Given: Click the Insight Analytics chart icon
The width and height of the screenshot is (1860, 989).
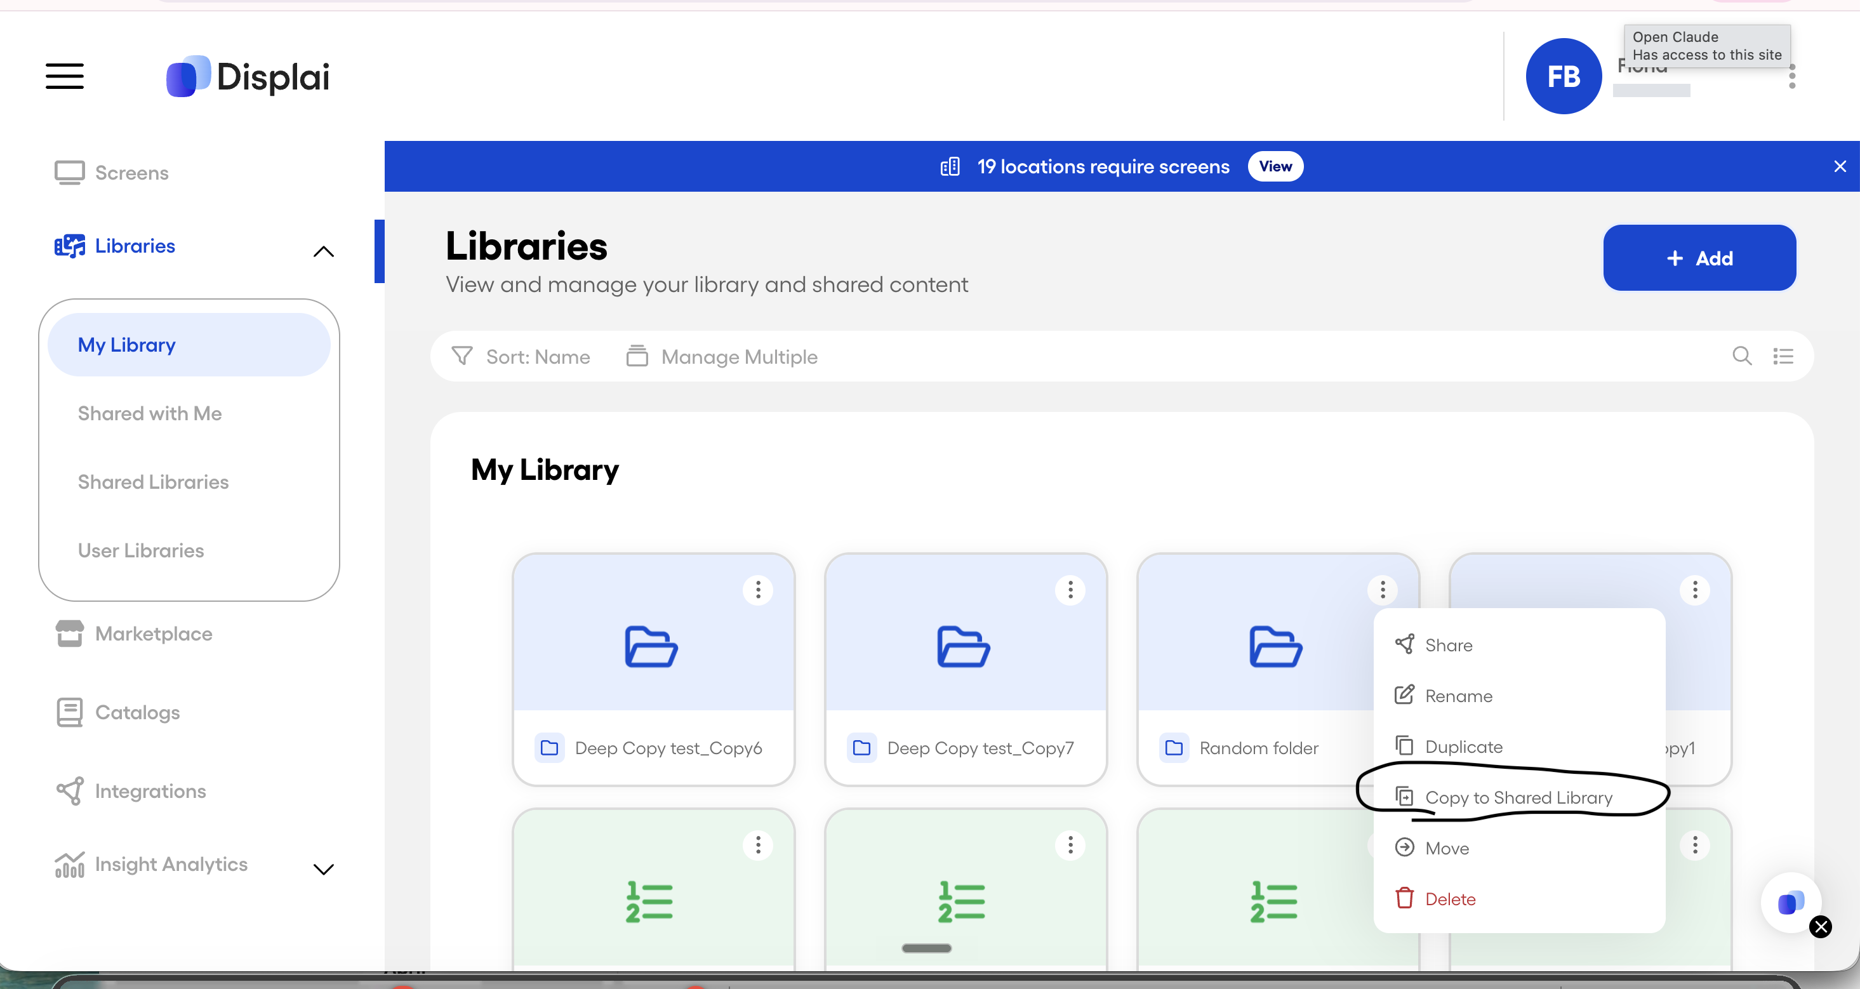Looking at the screenshot, I should [x=69, y=864].
